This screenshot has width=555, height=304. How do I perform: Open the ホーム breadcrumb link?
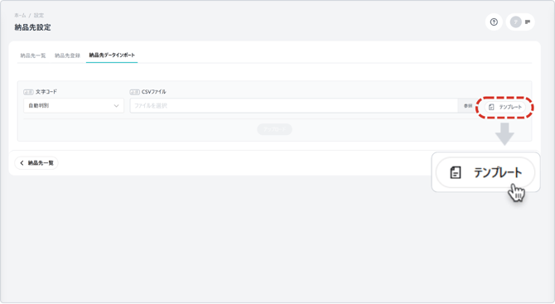tap(20, 15)
